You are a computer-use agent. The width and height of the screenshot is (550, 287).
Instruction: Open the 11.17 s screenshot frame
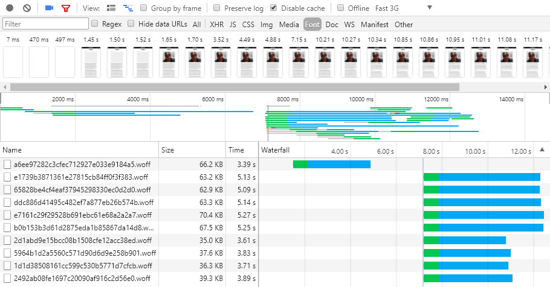pyautogui.click(x=533, y=62)
